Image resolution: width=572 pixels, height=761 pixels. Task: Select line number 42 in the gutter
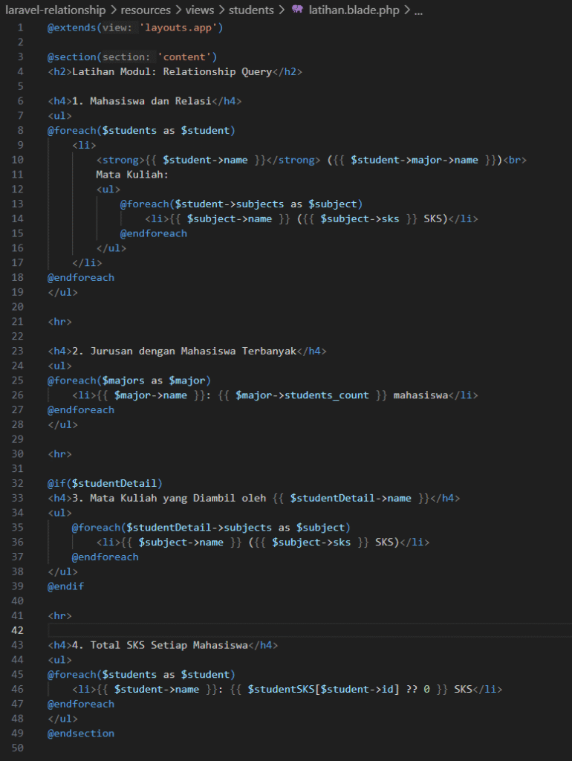click(17, 630)
